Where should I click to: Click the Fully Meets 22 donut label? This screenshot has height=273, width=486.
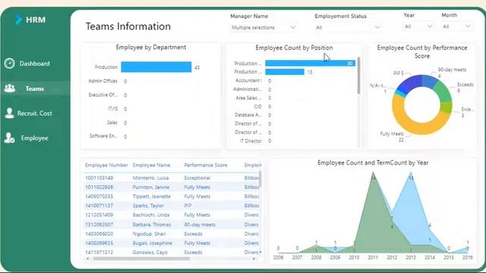[x=393, y=136]
